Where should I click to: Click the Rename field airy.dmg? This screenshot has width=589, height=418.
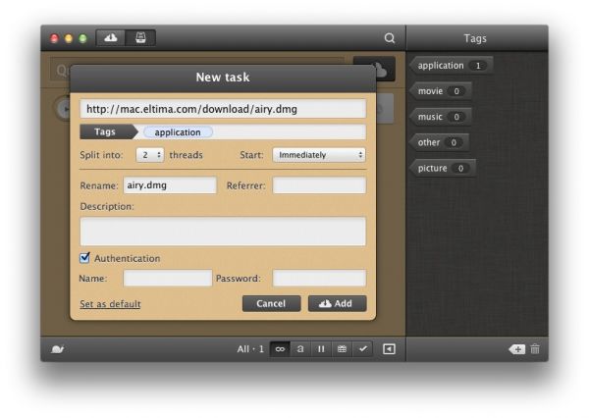170,185
